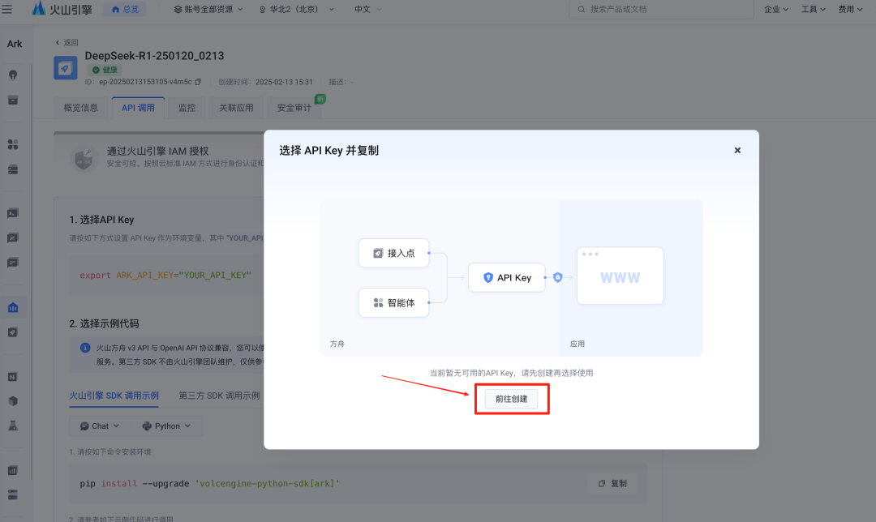Screen dimensions: 876x522
Task: Click the search magnifier icon in top bar
Action: click(x=581, y=10)
